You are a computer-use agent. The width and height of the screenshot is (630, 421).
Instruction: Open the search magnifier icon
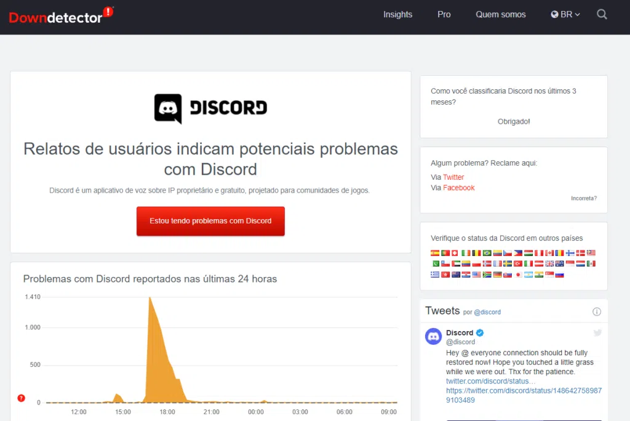(602, 14)
